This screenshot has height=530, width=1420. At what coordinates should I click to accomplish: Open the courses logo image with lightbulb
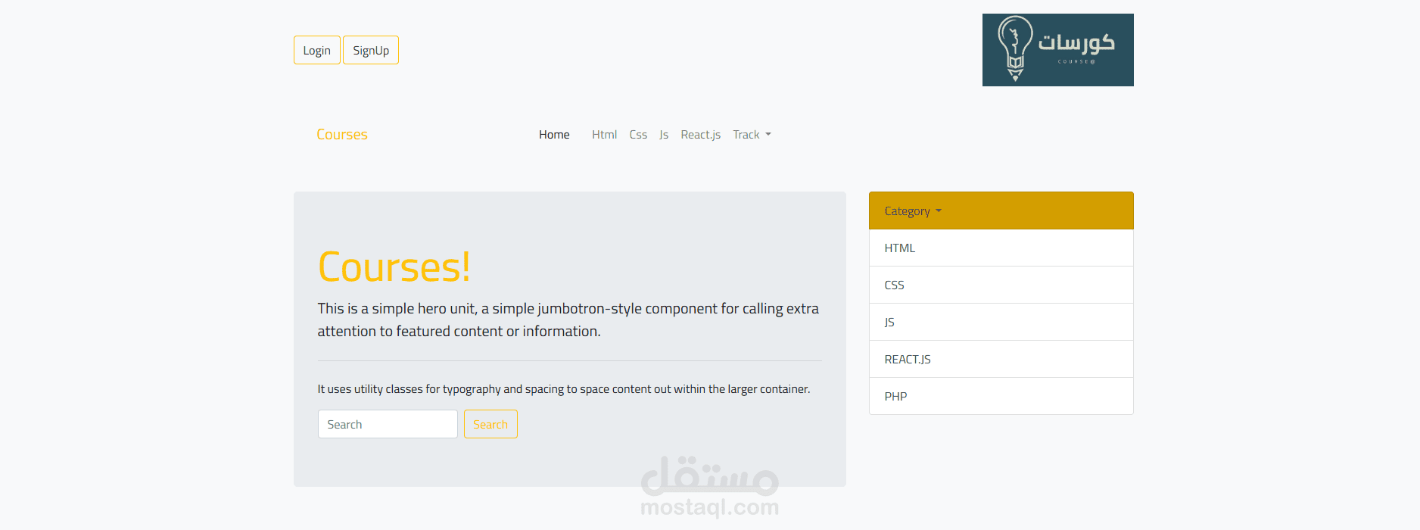(x=1057, y=50)
